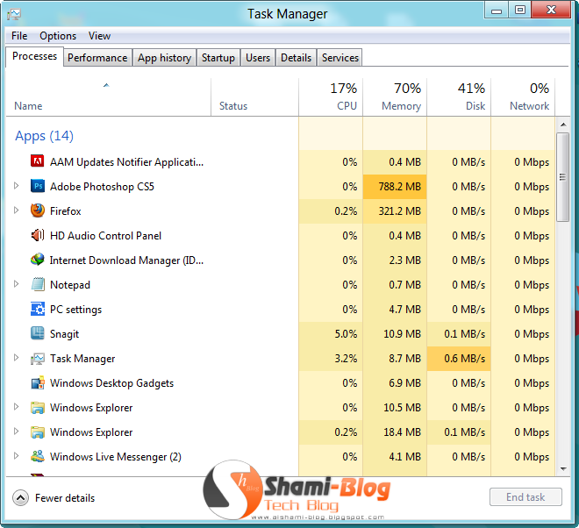
Task: Click the Snagit process icon
Action: click(38, 333)
